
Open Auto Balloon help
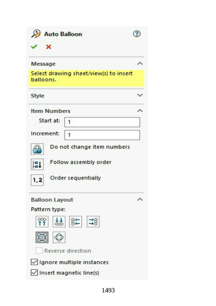click(x=137, y=34)
